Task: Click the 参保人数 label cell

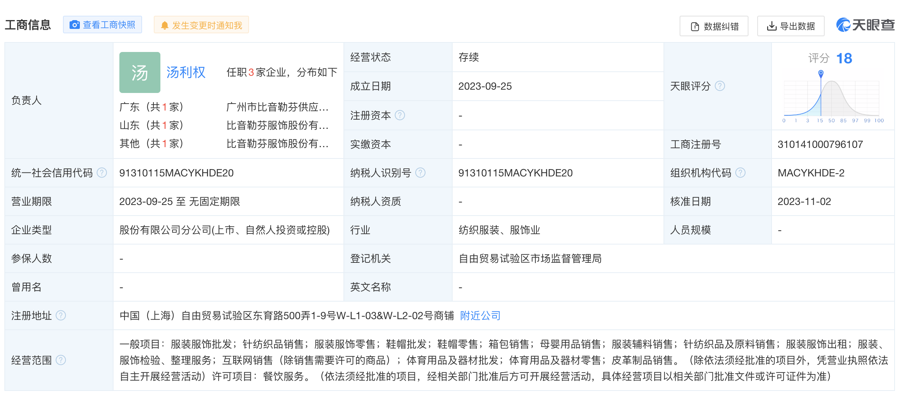Action: 59,258
